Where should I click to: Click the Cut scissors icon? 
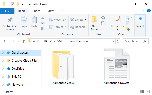coord(43,18)
